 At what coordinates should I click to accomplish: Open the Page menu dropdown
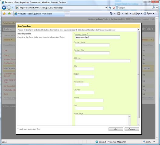[137, 13]
